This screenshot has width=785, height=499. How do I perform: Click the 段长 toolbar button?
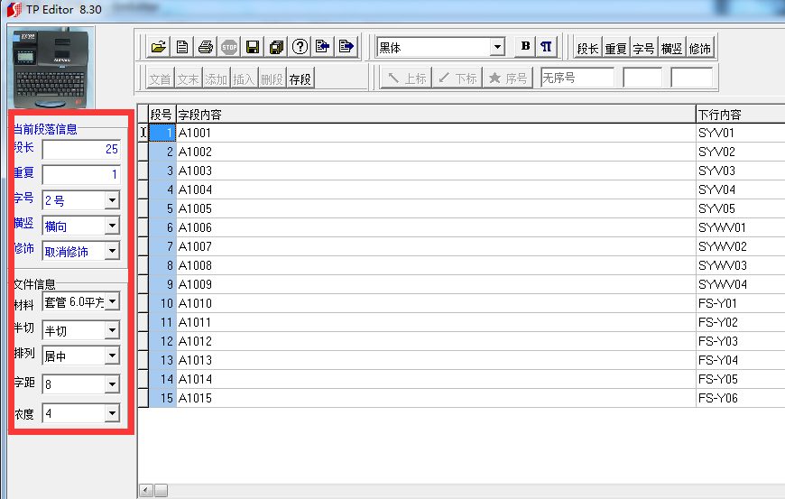(587, 49)
